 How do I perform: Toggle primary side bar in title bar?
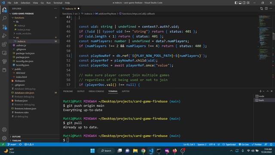(x=236, y=3)
